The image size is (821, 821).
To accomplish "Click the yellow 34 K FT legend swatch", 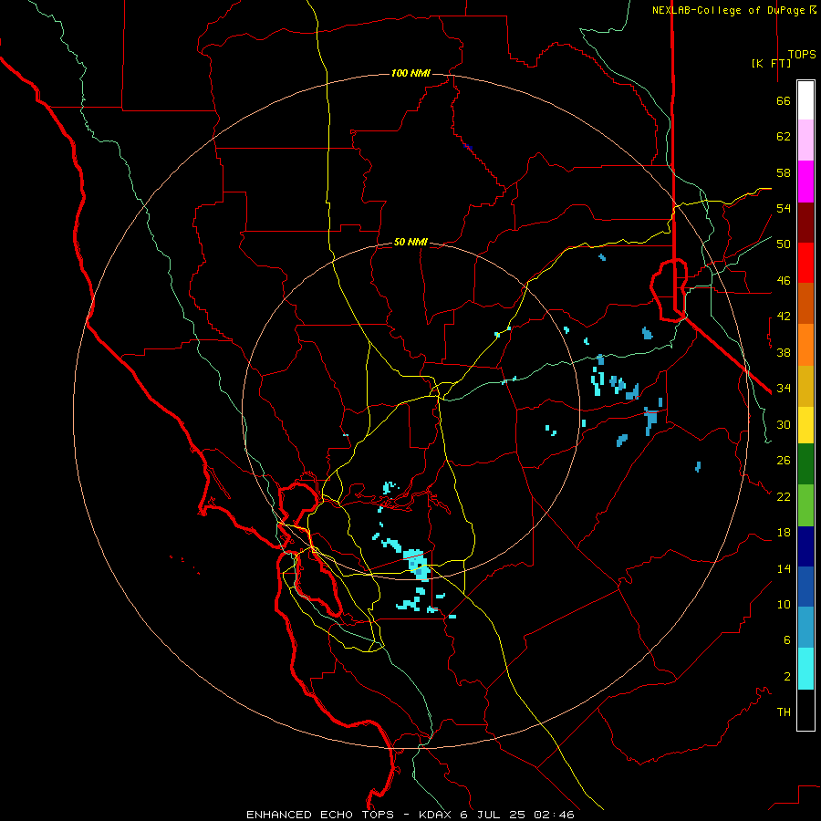I will click(x=805, y=425).
